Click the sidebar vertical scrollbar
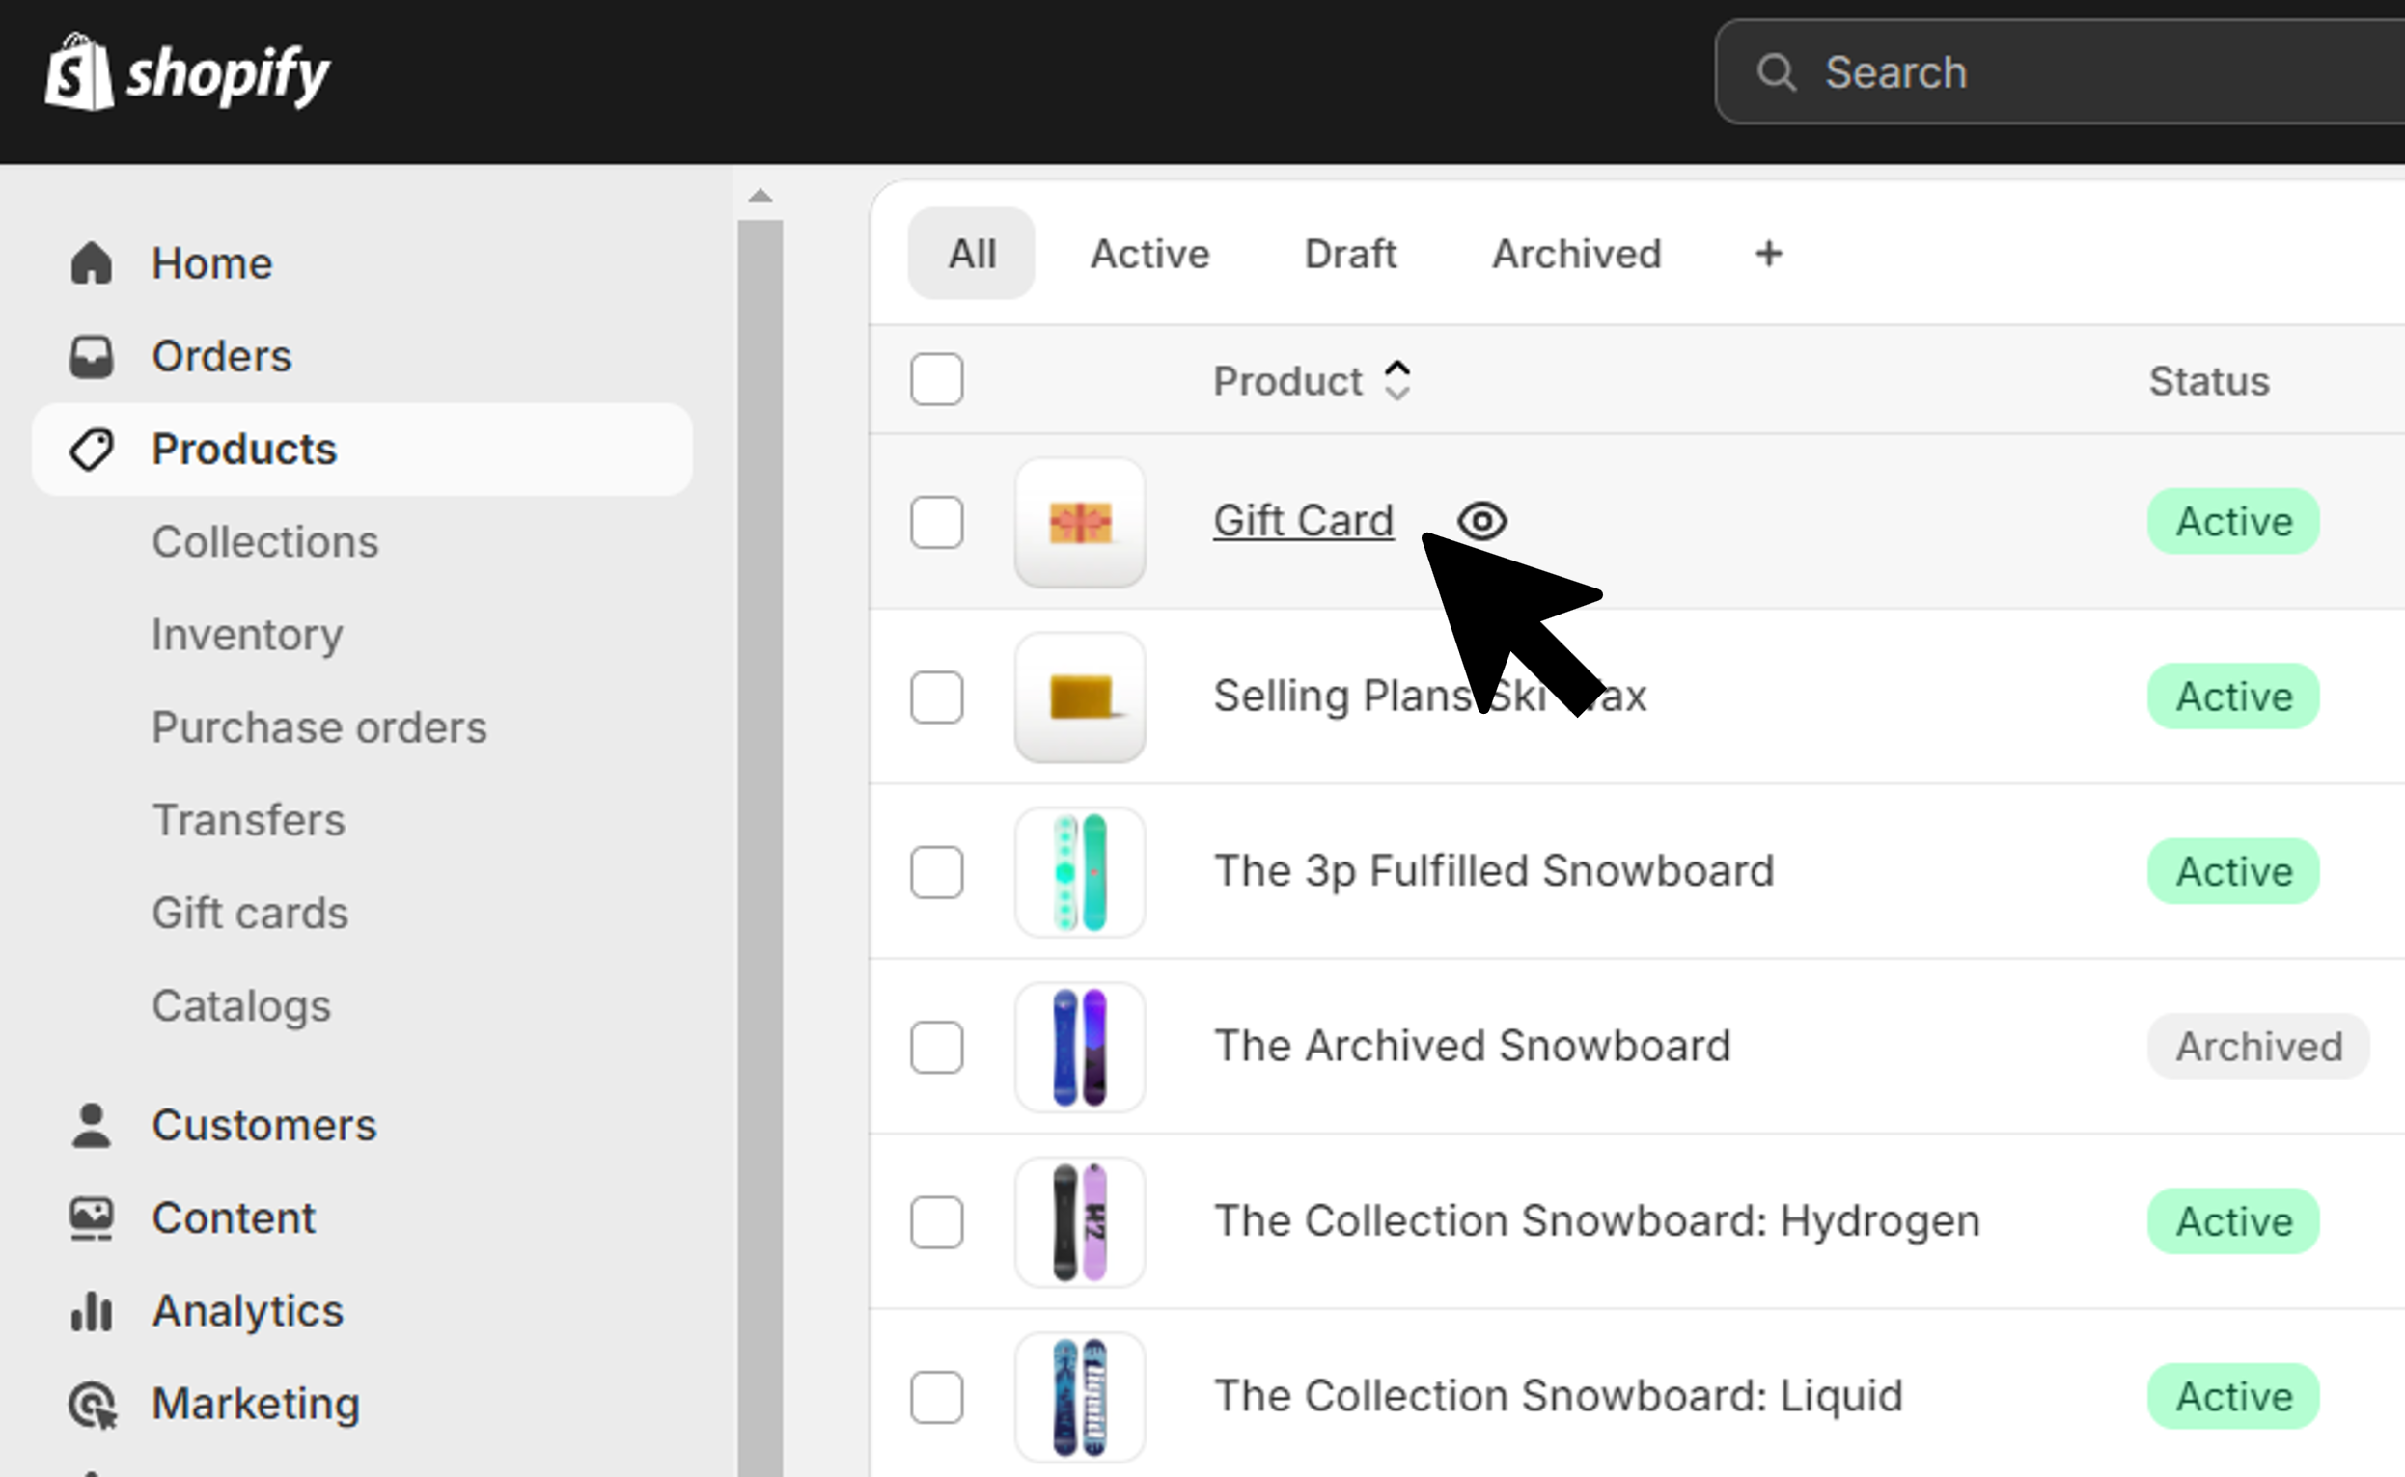Image resolution: width=2405 pixels, height=1477 pixels. (x=760, y=848)
